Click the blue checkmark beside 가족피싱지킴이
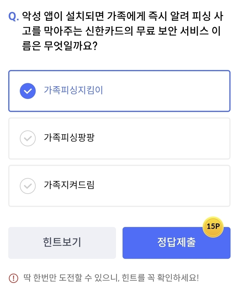The image size is (235, 289). [x=28, y=91]
